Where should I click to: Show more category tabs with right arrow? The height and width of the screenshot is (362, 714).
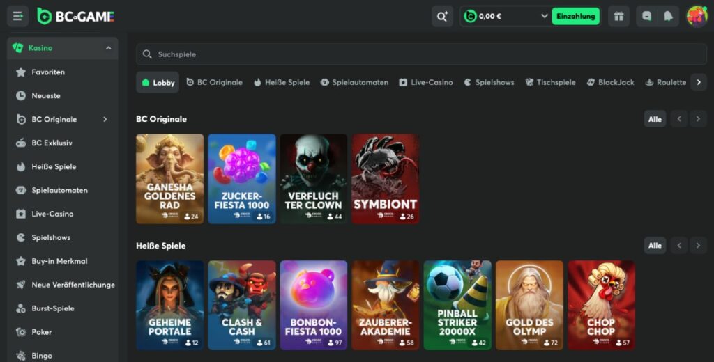pyautogui.click(x=699, y=82)
